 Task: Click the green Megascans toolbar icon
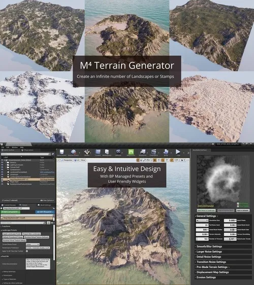(131, 152)
